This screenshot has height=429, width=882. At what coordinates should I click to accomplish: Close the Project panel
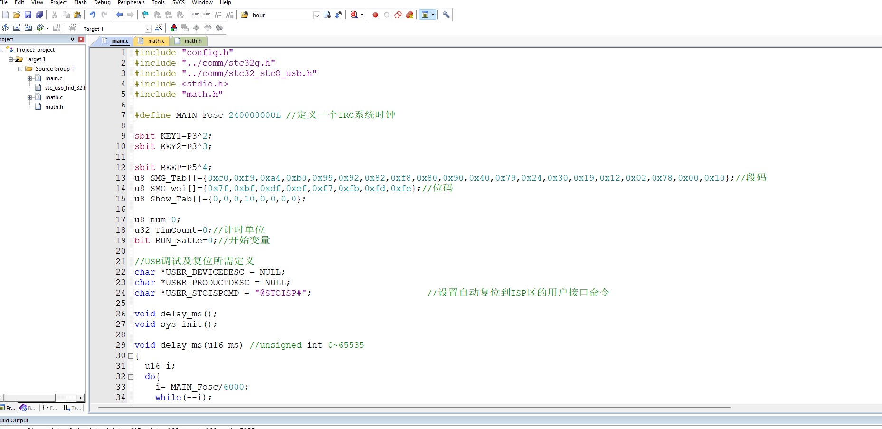click(x=81, y=39)
